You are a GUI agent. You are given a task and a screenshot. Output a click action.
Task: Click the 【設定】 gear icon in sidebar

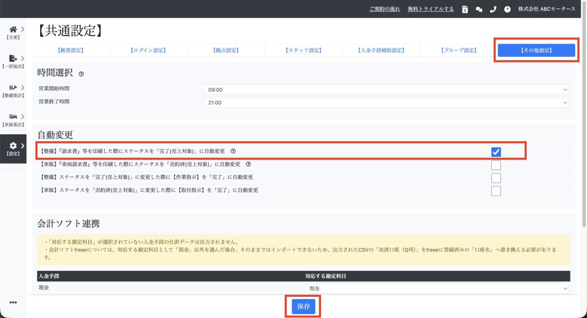coord(13,148)
